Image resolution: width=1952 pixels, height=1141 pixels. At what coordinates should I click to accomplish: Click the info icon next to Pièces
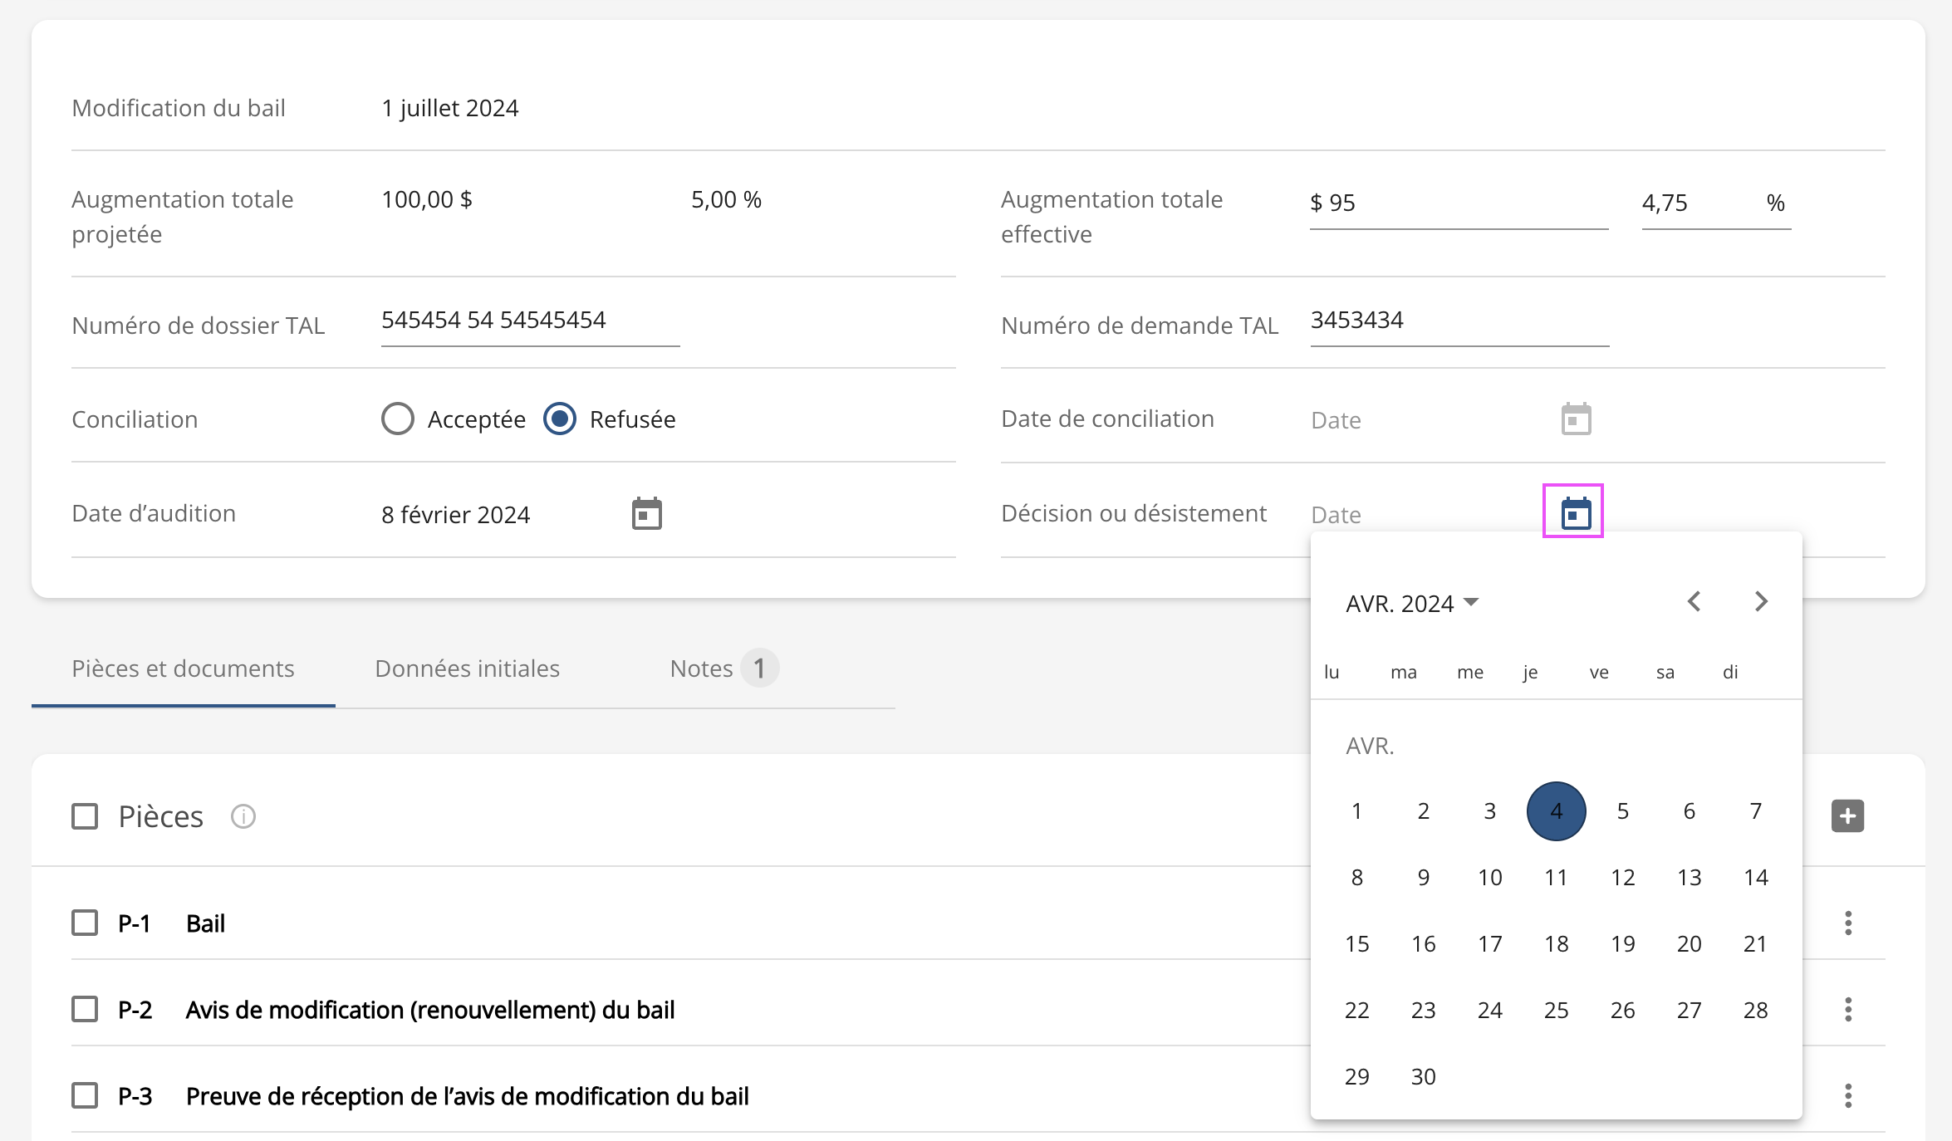pos(243,816)
